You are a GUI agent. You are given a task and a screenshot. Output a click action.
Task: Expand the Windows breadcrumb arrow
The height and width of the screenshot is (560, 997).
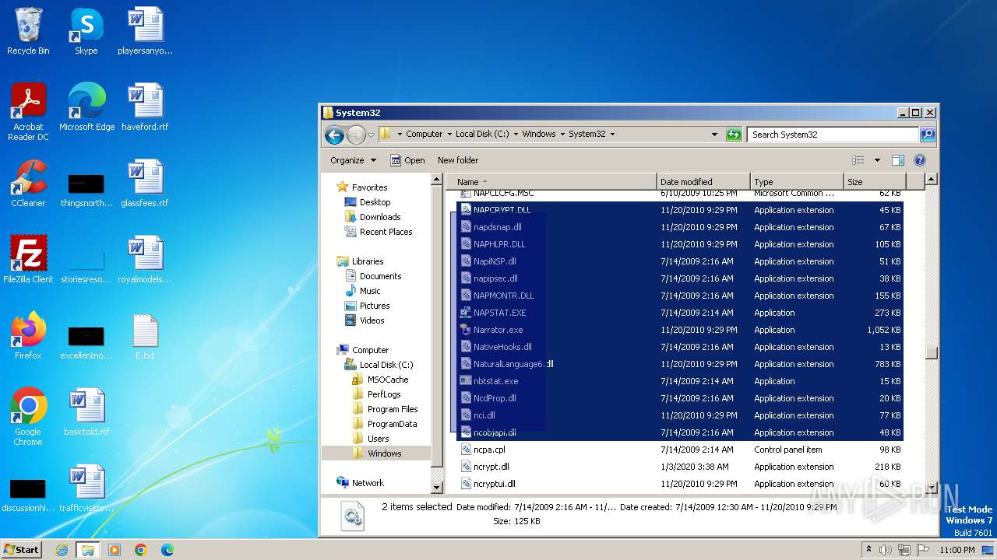[x=562, y=134]
